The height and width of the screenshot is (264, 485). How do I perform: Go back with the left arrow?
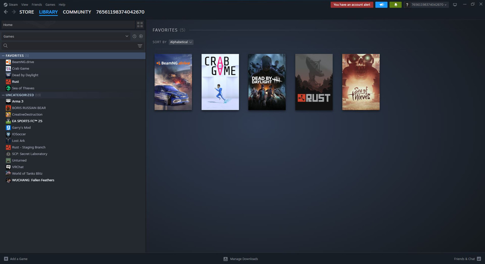point(6,12)
